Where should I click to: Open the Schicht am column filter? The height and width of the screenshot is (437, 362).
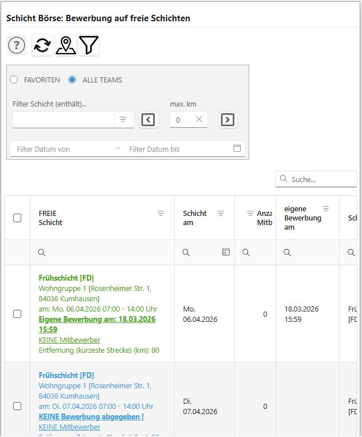tap(221, 213)
